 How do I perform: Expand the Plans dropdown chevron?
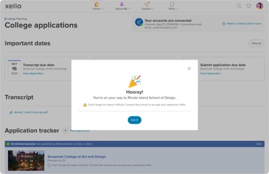pos(177,9)
